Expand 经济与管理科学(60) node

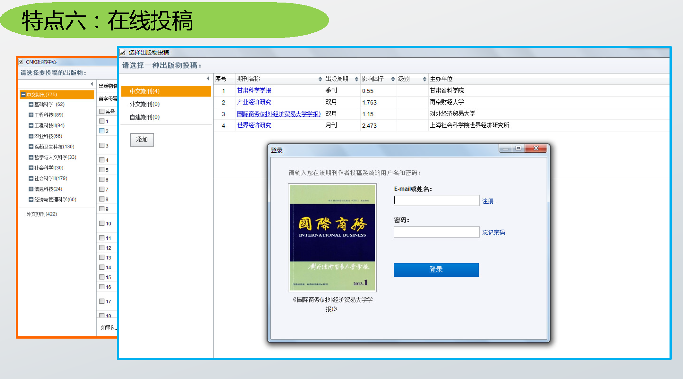coord(31,199)
